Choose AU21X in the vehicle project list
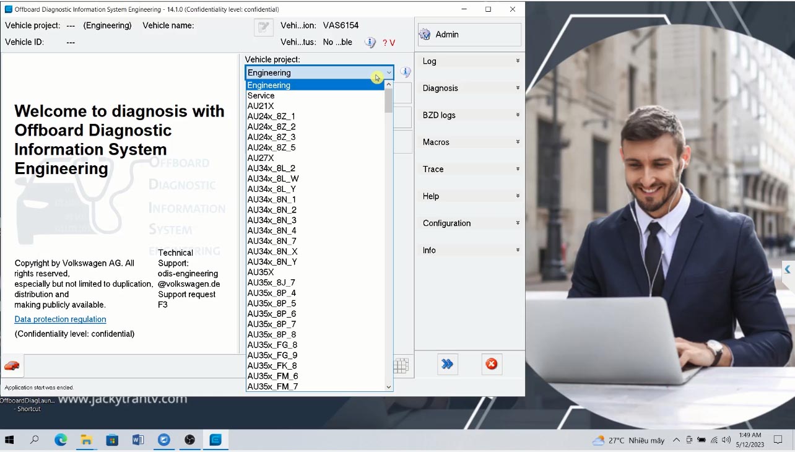795x452 pixels. (x=260, y=106)
